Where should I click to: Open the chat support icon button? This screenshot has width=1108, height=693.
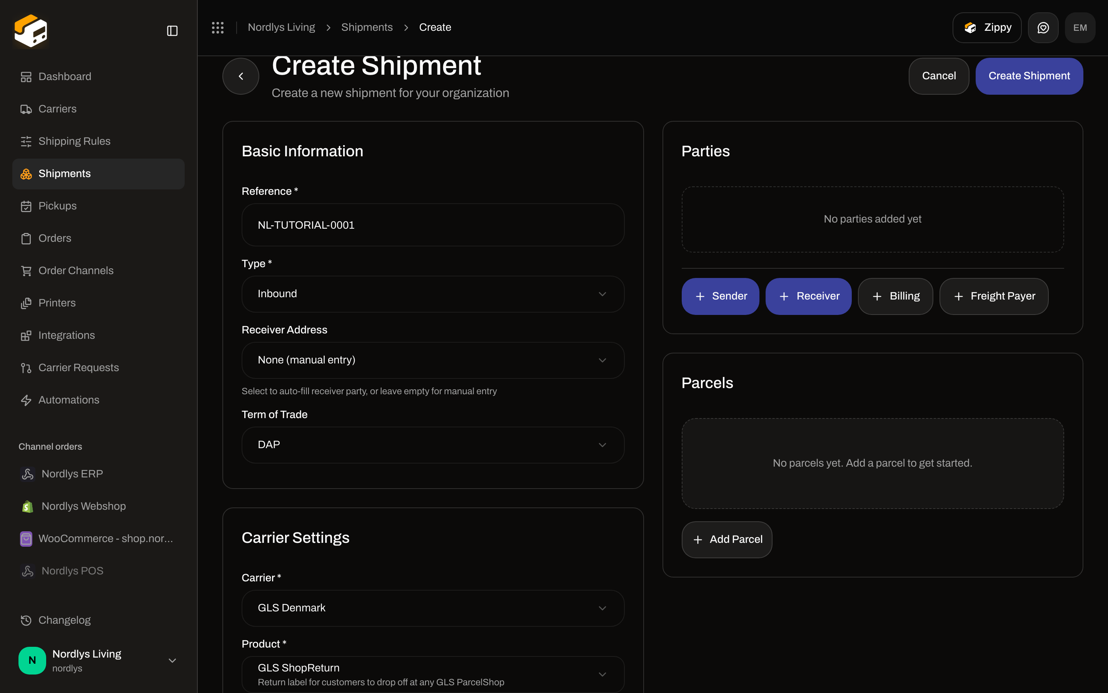click(1043, 27)
